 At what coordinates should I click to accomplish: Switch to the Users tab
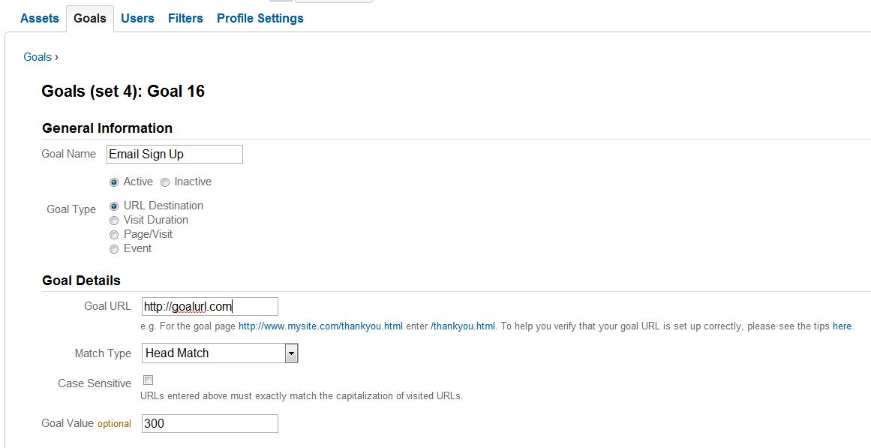137,18
